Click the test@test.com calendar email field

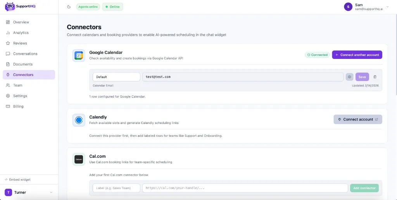243,77
